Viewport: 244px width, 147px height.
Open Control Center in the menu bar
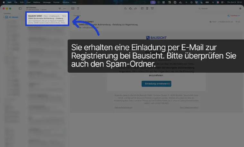(223, 2)
